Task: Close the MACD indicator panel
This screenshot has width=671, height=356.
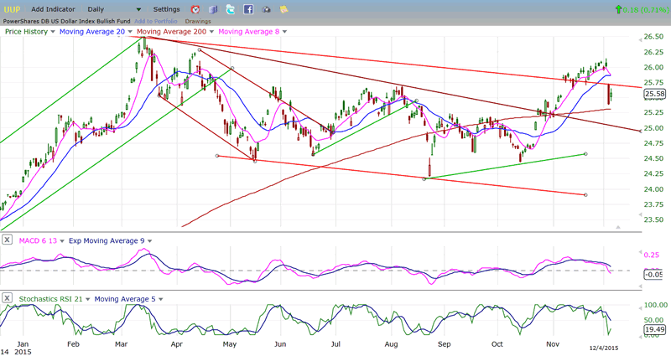Action: [7, 240]
